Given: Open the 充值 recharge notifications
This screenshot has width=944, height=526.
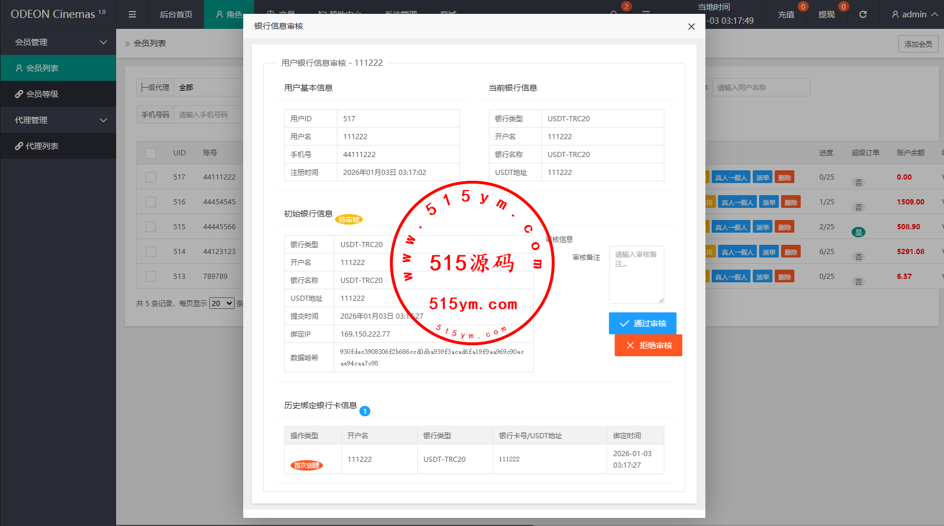Looking at the screenshot, I should (x=786, y=14).
